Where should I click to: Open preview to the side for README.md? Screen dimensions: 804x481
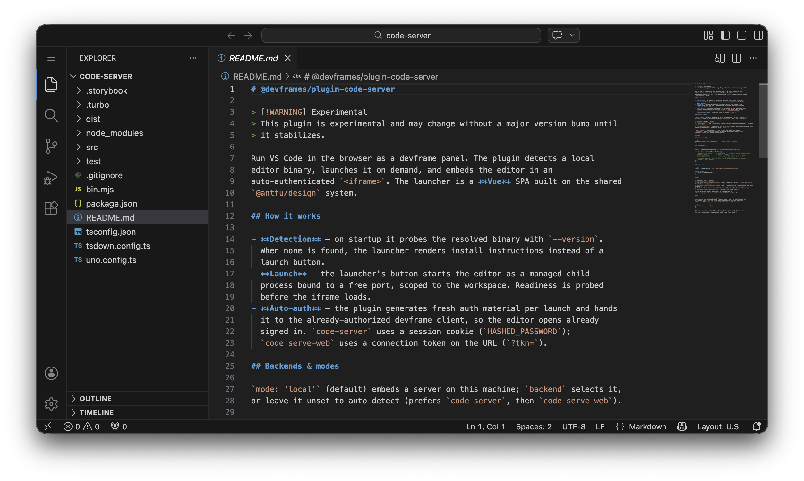pyautogui.click(x=720, y=58)
